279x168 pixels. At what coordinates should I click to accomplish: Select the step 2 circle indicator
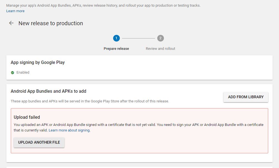click(x=161, y=38)
